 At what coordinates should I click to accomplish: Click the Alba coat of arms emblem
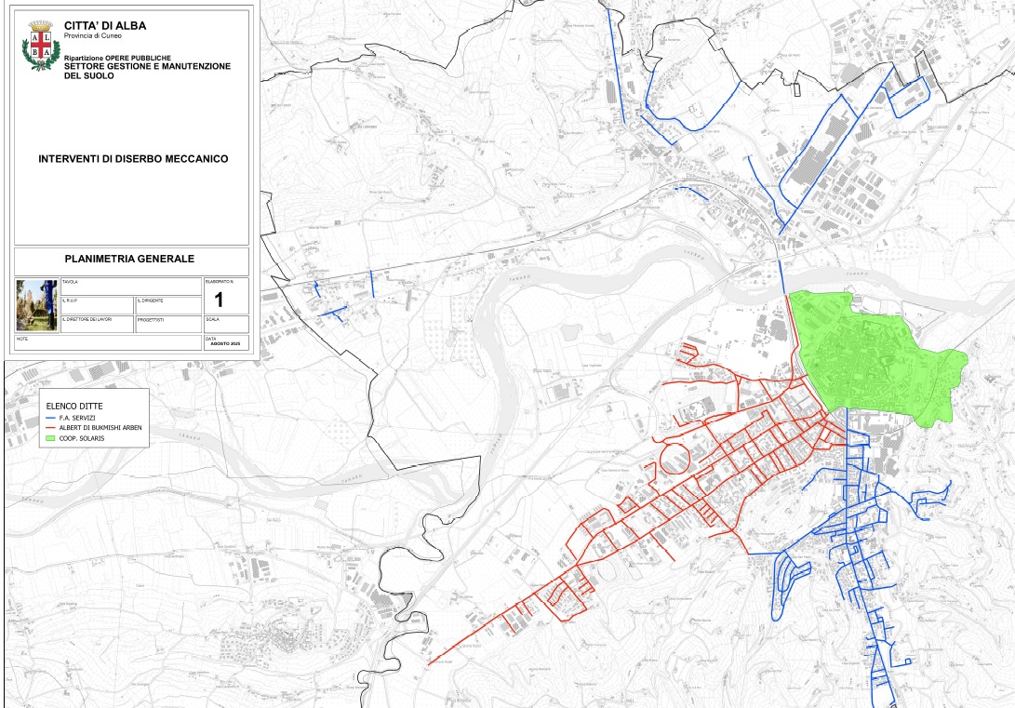pyautogui.click(x=41, y=46)
